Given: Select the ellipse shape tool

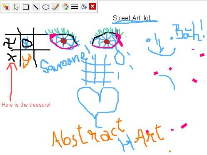Looking at the screenshot, I should point(46,7).
